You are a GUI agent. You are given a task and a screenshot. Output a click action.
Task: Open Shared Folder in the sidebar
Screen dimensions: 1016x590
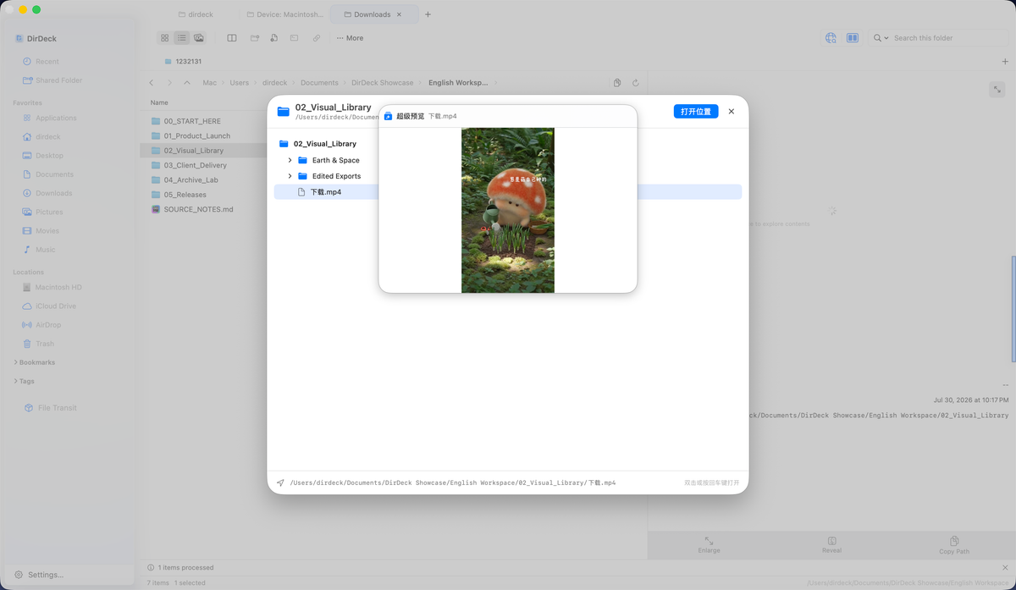coord(59,80)
